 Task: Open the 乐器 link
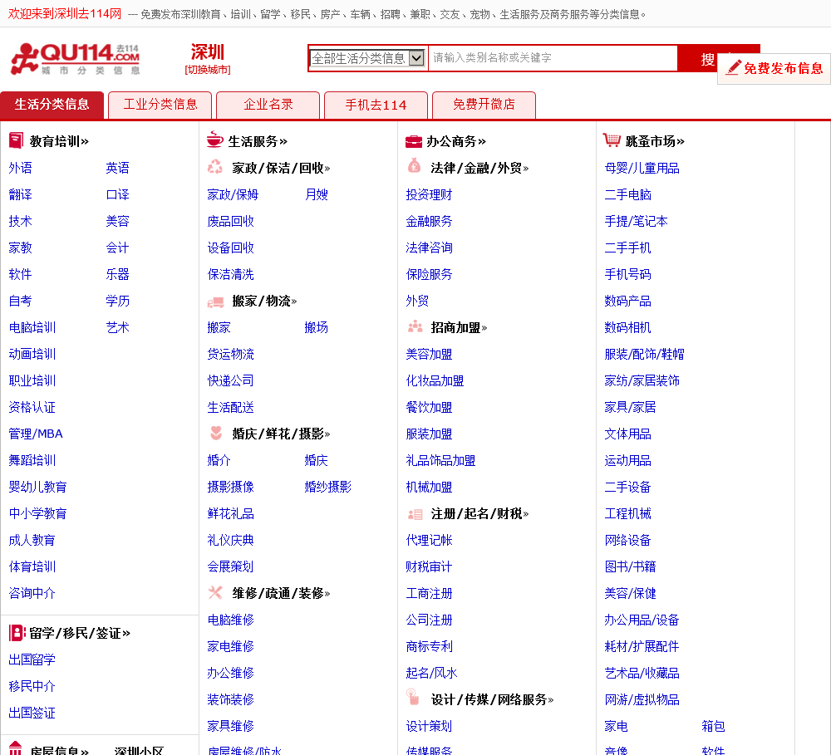pos(117,274)
